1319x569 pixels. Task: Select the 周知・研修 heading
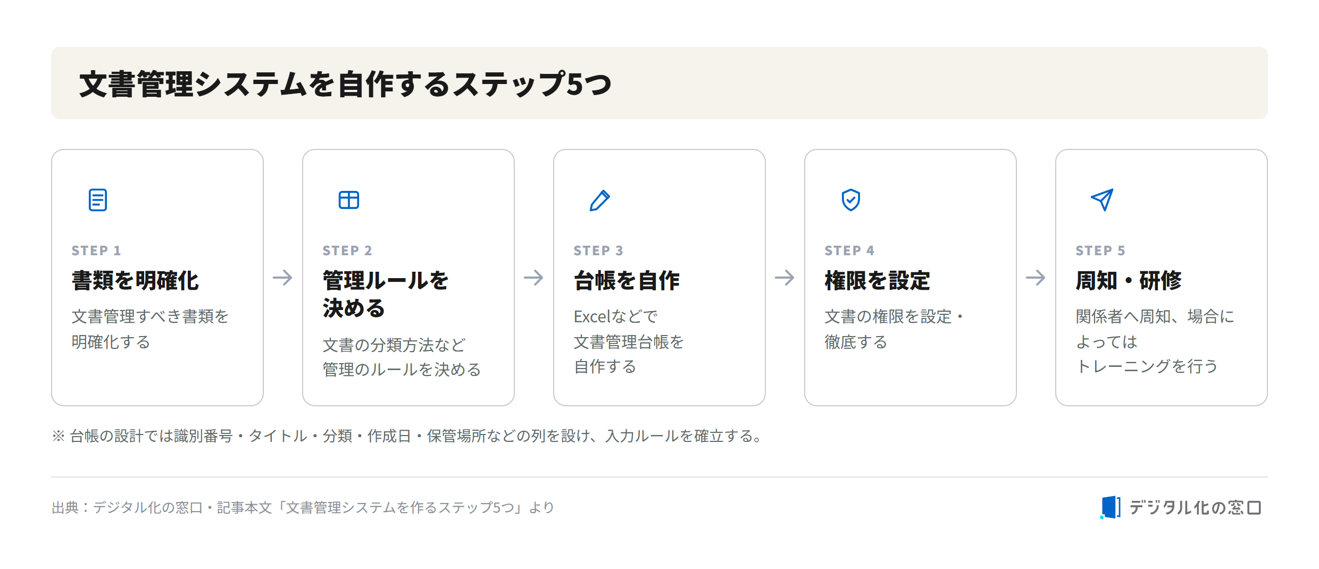coord(1129,281)
